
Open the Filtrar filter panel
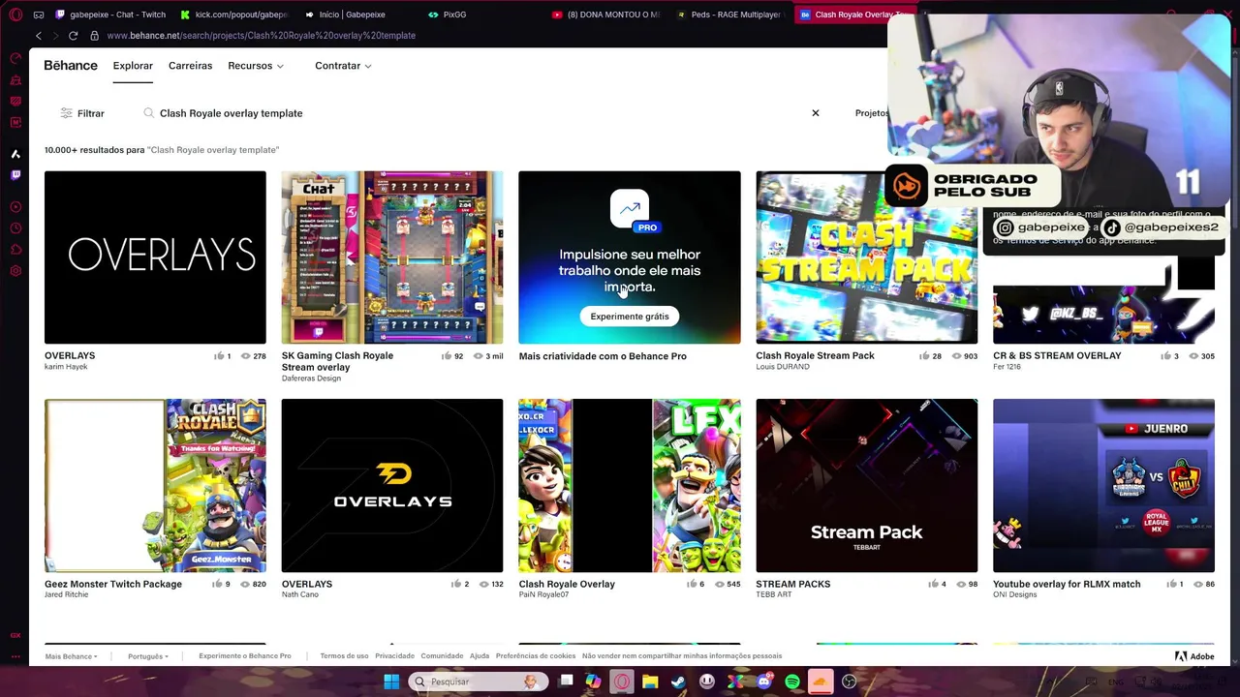[82, 113]
